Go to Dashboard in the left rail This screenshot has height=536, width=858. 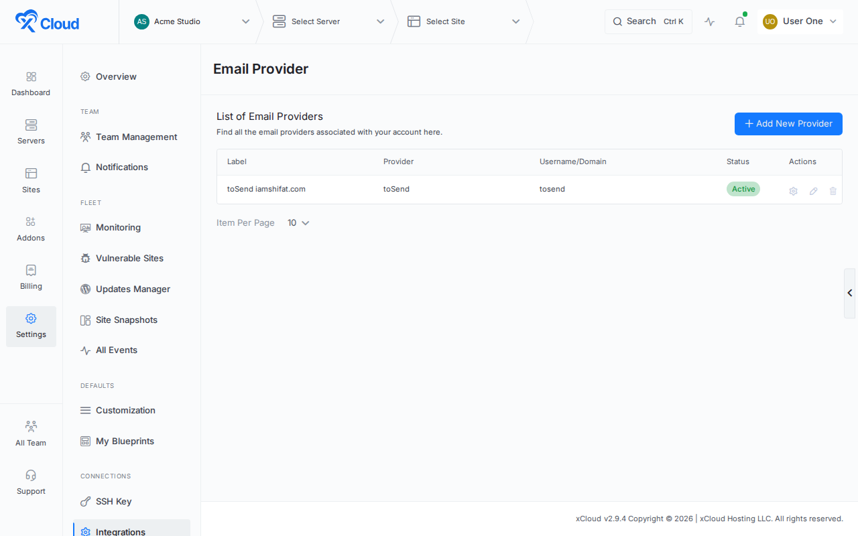click(x=31, y=84)
